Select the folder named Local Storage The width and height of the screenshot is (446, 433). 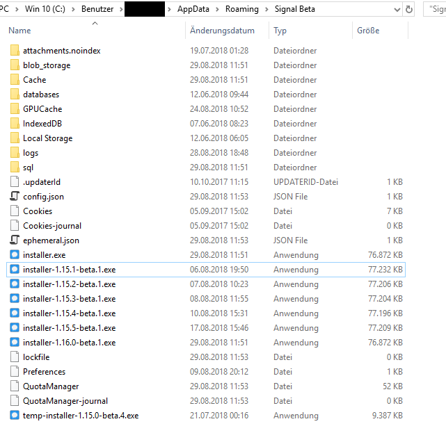pos(48,138)
